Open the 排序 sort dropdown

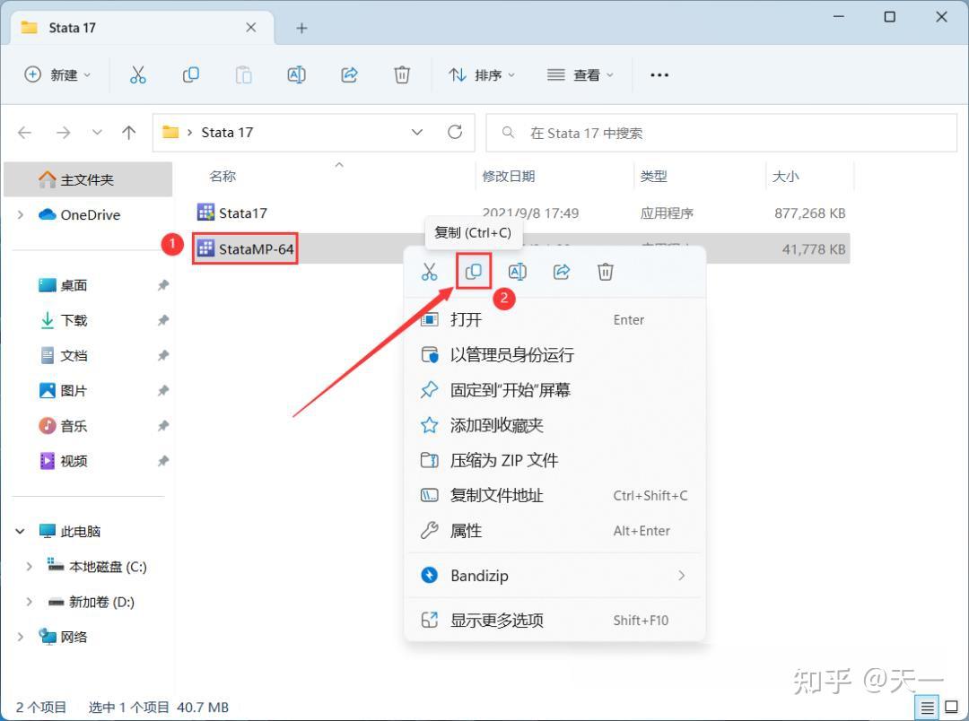pyautogui.click(x=482, y=74)
